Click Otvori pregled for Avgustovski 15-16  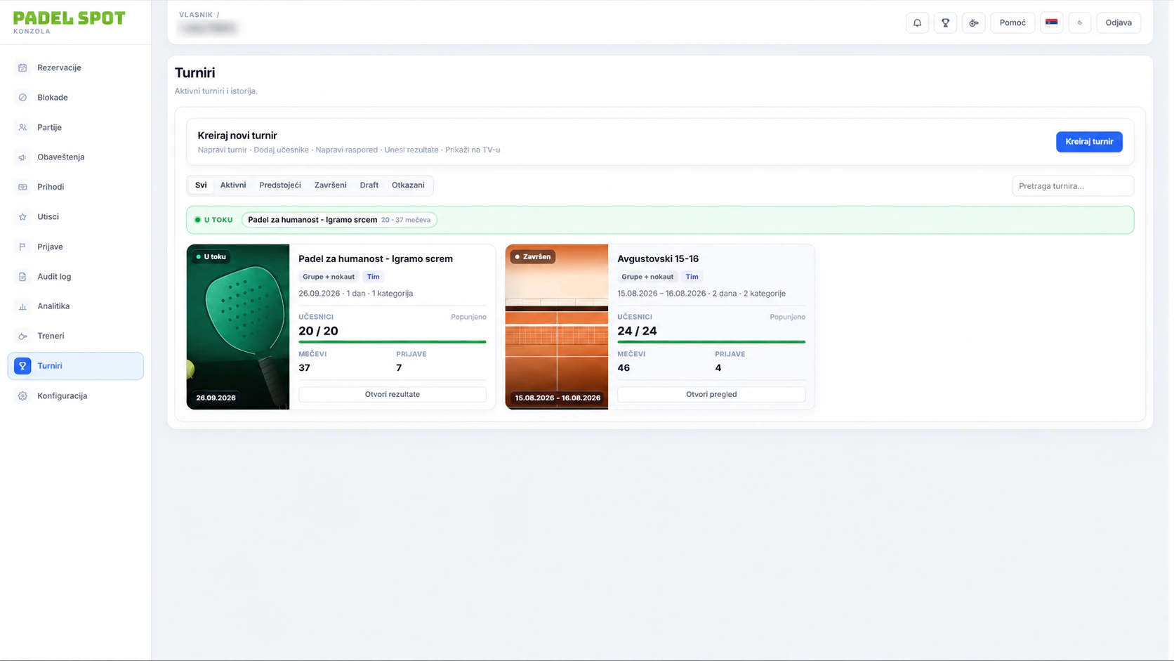[711, 395]
